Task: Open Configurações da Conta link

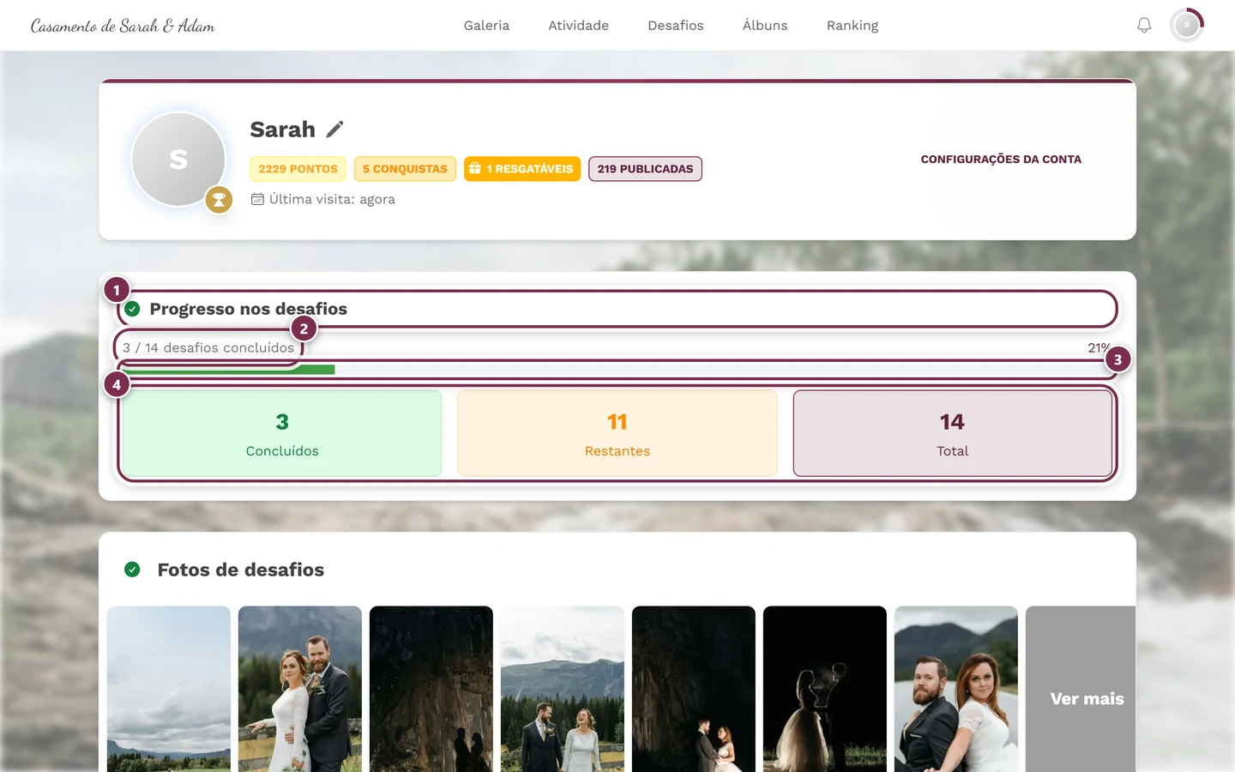Action: tap(1001, 160)
